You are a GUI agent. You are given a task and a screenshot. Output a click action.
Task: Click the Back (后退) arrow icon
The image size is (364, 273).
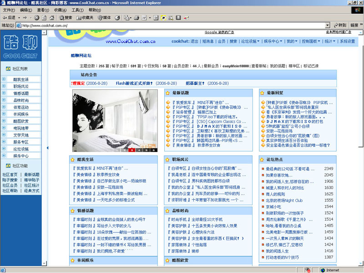(5, 18)
